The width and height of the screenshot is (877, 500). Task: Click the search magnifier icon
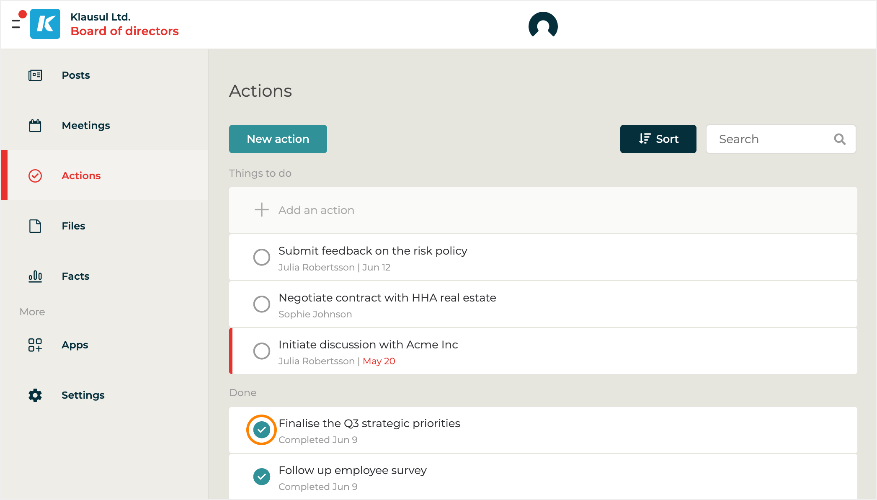click(x=840, y=139)
